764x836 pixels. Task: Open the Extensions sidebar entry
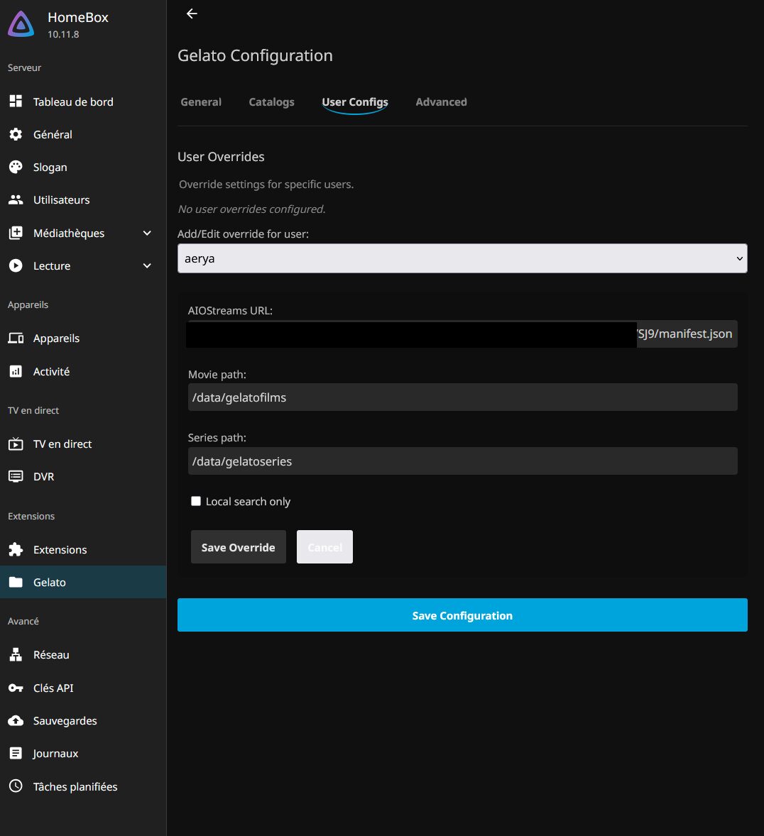coord(83,549)
